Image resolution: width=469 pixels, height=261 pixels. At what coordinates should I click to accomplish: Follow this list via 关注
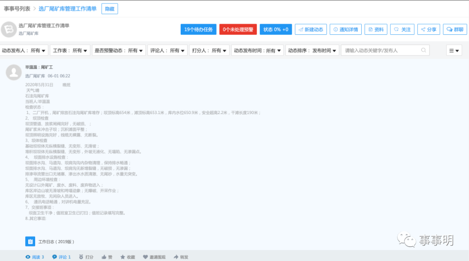[402, 29]
